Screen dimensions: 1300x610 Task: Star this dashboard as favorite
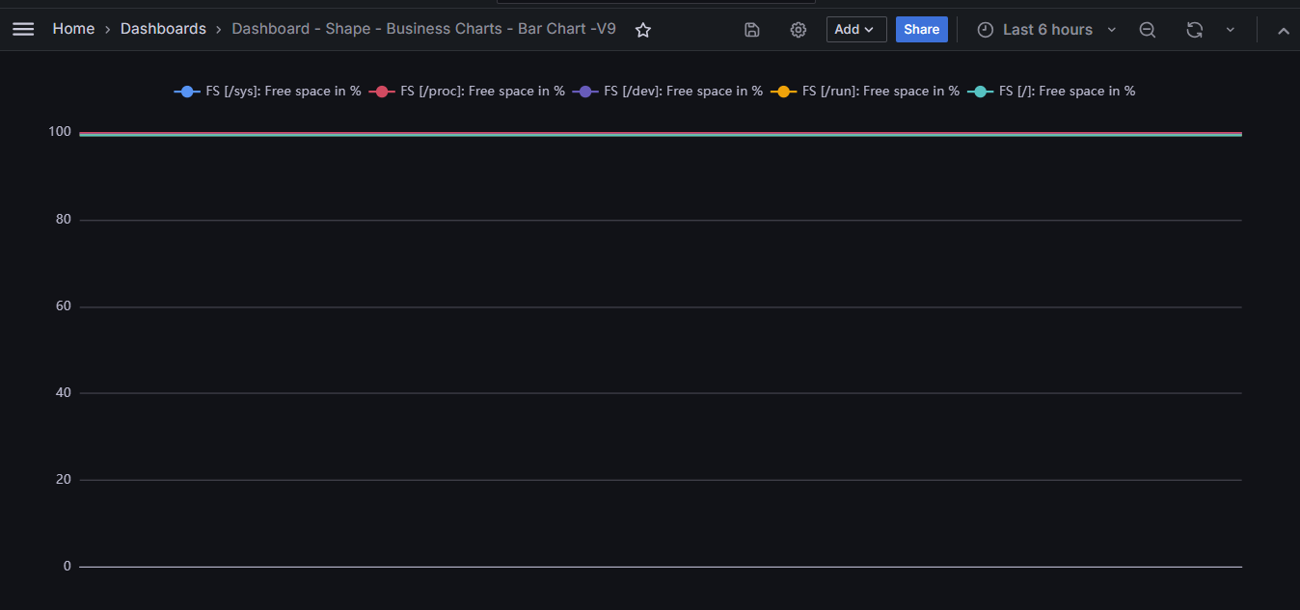tap(643, 30)
